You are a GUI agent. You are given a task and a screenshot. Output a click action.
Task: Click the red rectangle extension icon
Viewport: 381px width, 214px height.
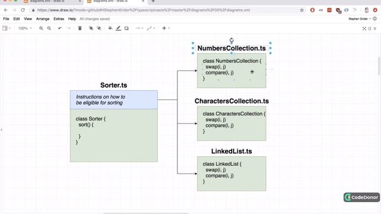point(329,10)
